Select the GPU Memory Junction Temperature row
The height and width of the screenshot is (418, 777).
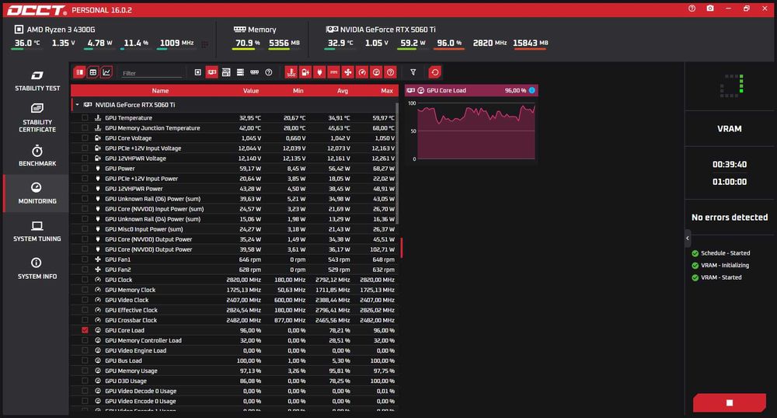234,127
